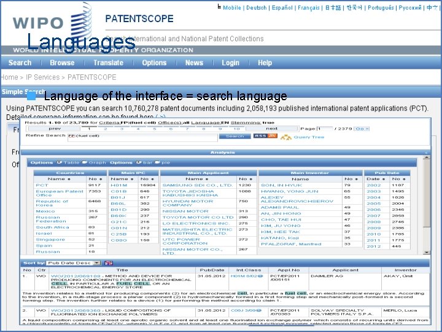Open patent WO/2012/069108 link

(x=76, y=276)
